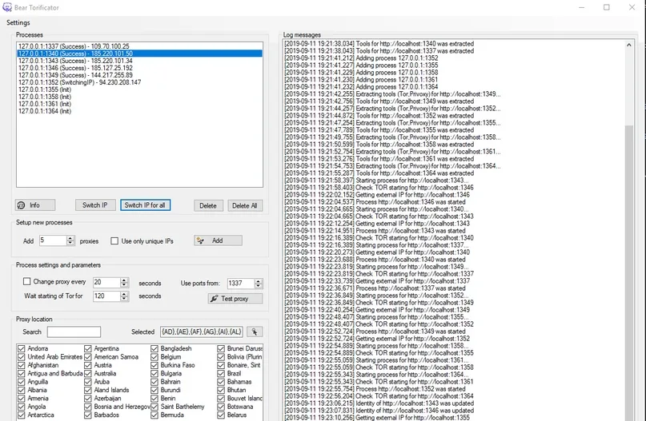
Task: Click the Switch IP button
Action: [95, 205]
